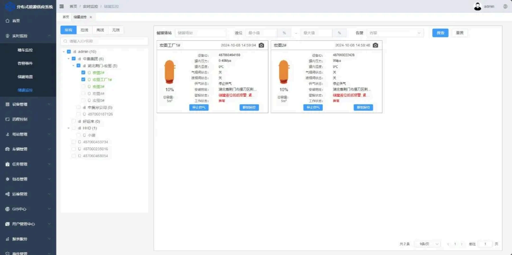
Task: Select the 所有 filter tab
Action: (68, 30)
